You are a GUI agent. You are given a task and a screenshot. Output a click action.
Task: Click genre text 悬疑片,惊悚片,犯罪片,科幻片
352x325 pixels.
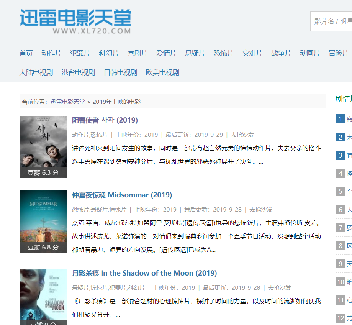coord(108,288)
